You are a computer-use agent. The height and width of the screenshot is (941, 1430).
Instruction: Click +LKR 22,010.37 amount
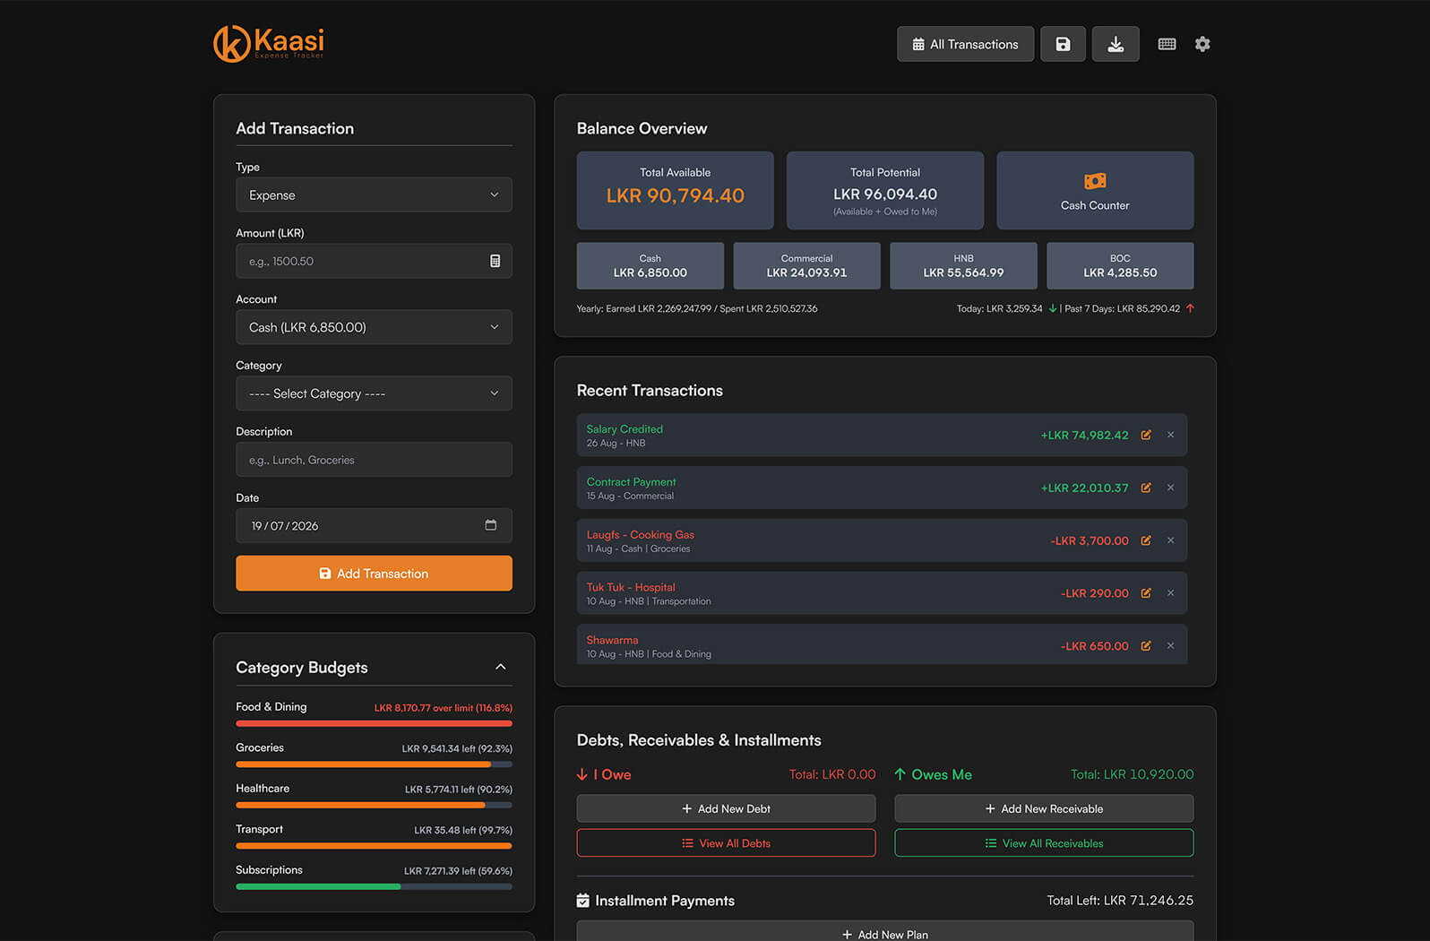(x=1084, y=488)
